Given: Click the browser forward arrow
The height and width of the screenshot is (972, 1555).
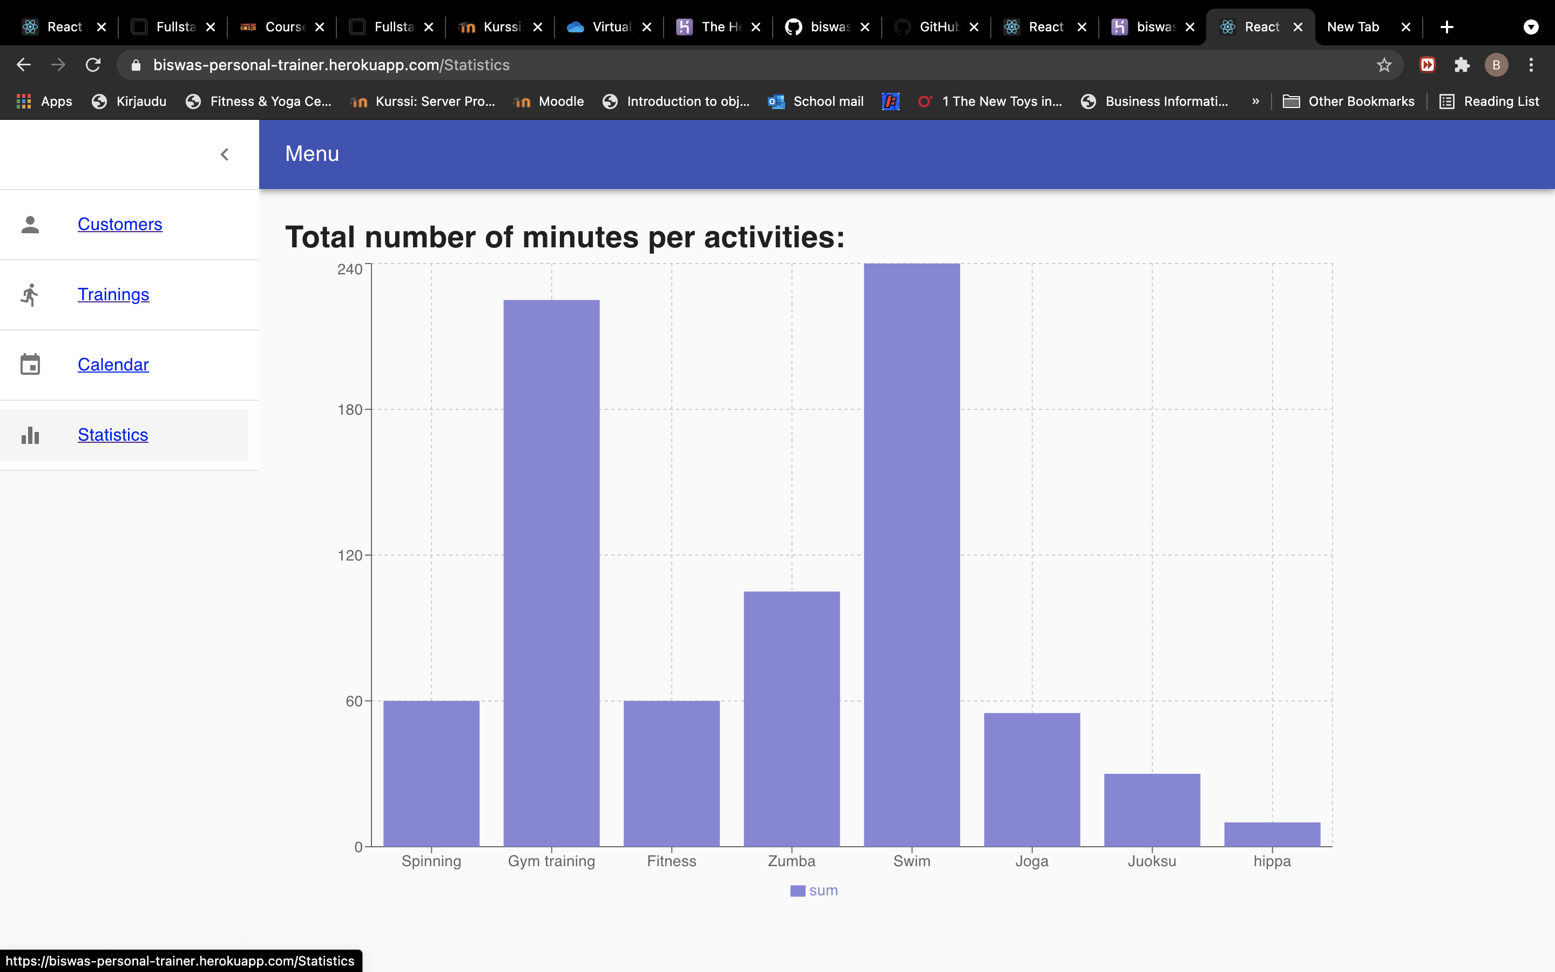Looking at the screenshot, I should pyautogui.click(x=58, y=65).
